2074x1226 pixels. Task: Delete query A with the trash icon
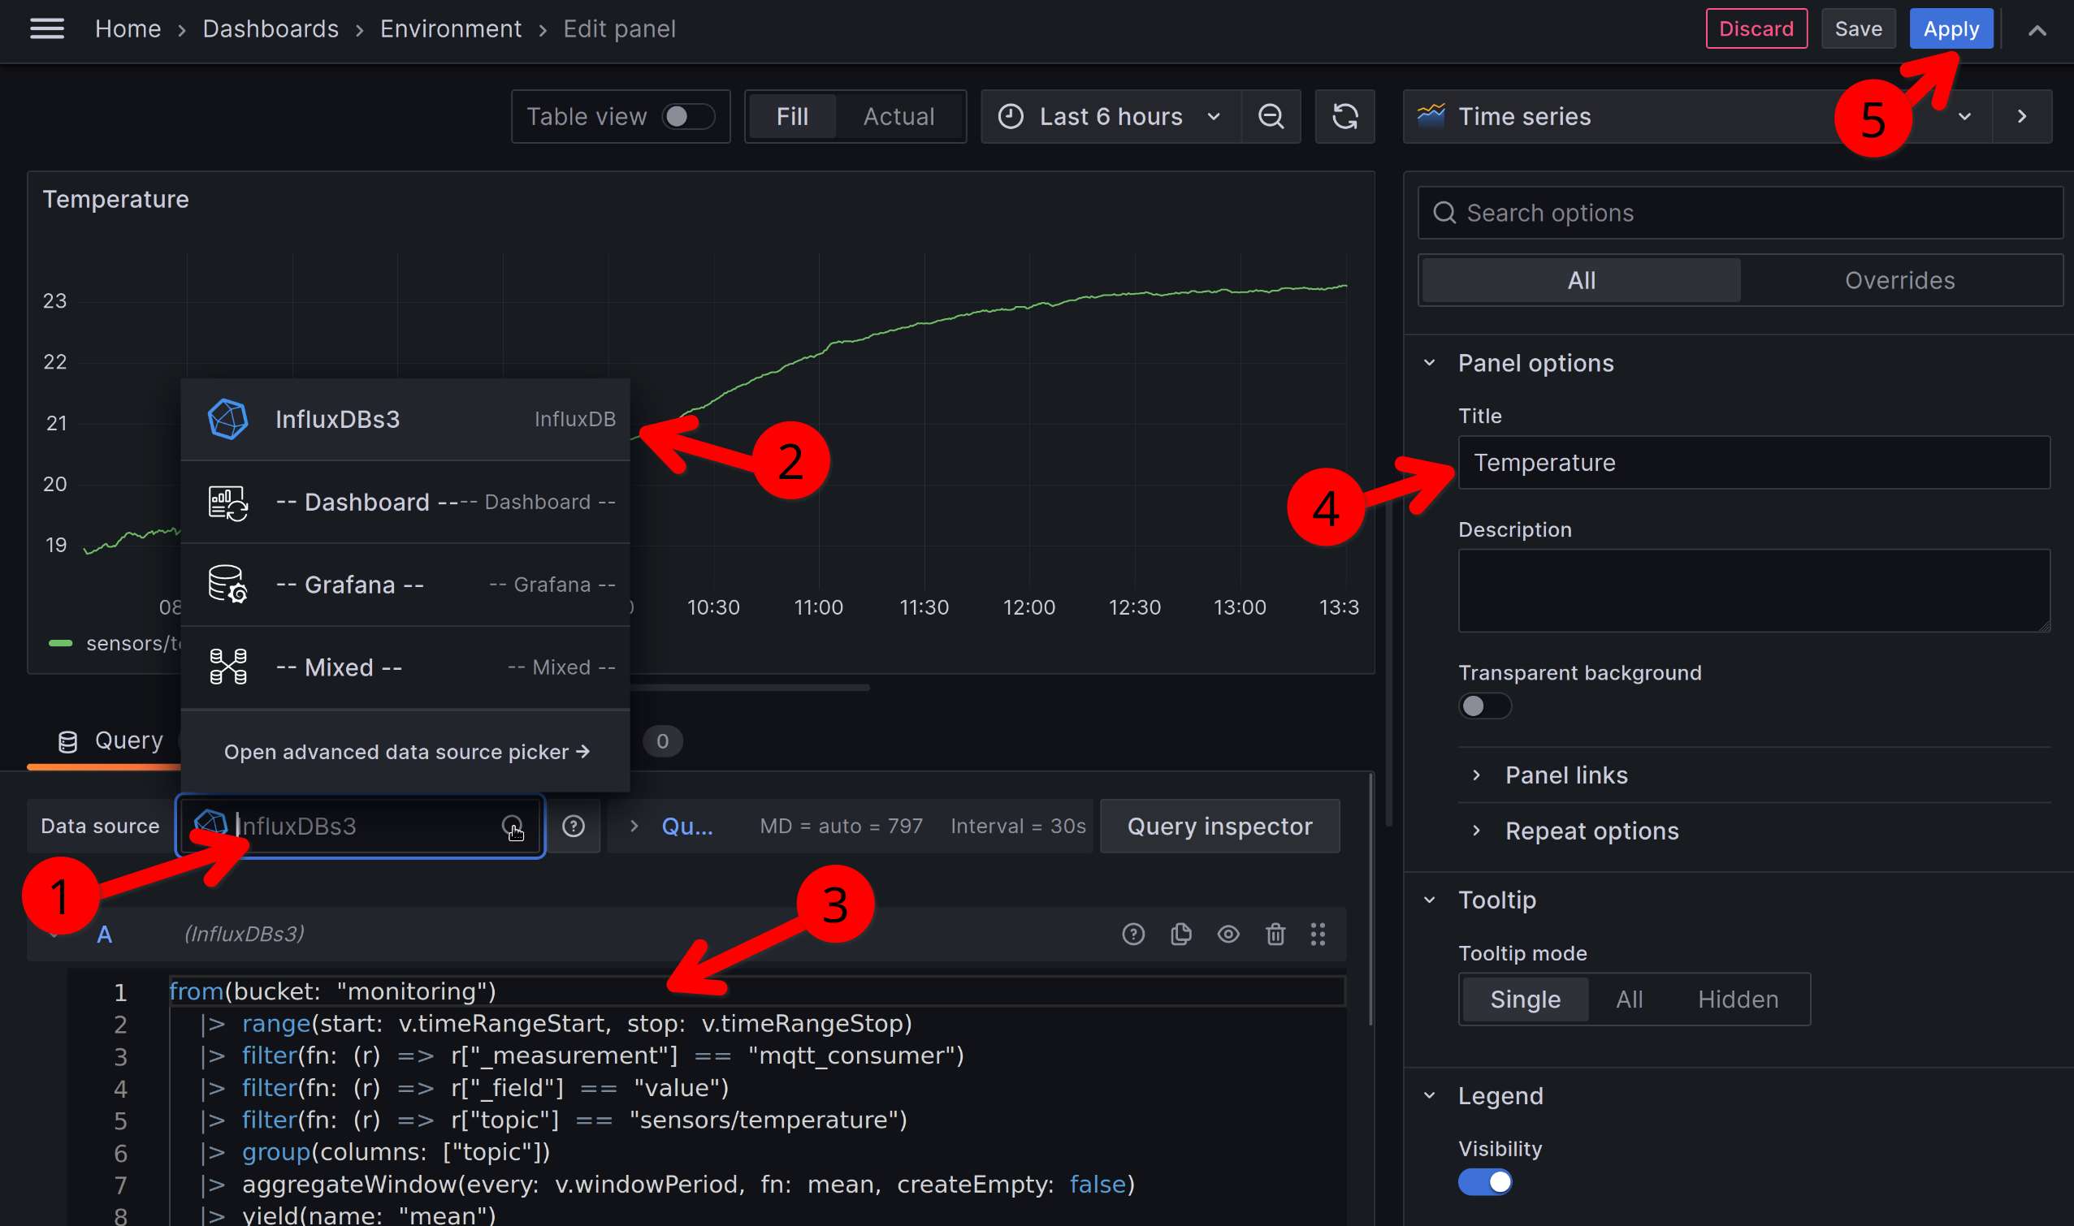pos(1275,934)
